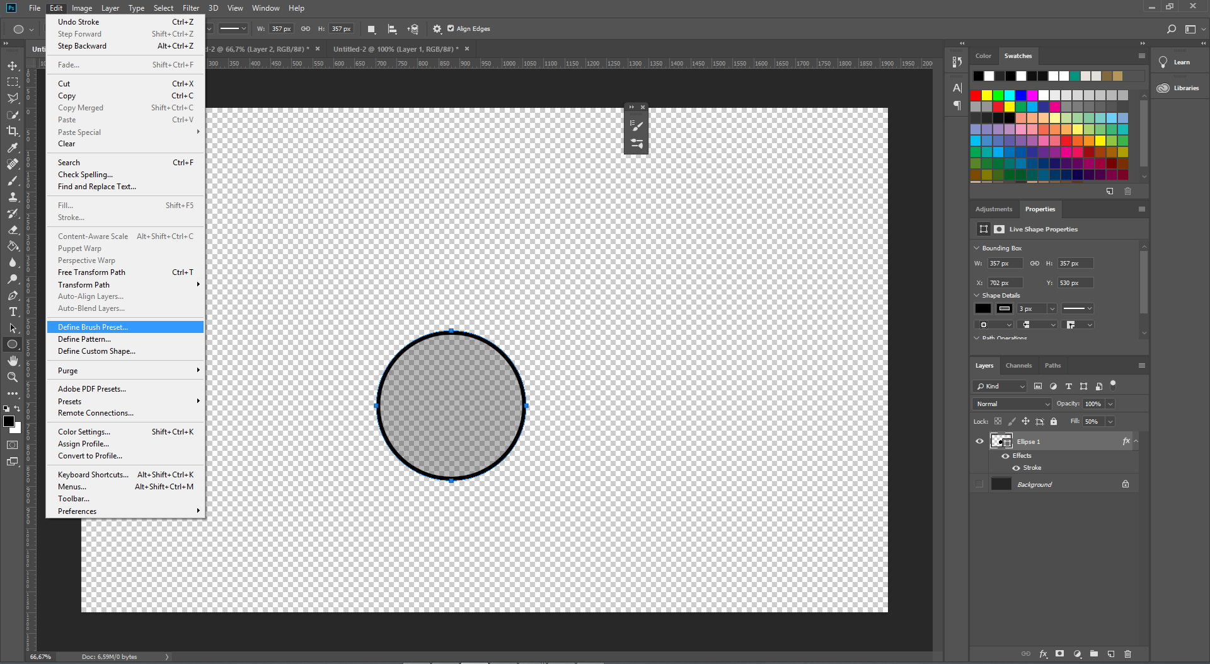Open the Paragraph panel icon
1210x664 pixels.
pyautogui.click(x=957, y=105)
